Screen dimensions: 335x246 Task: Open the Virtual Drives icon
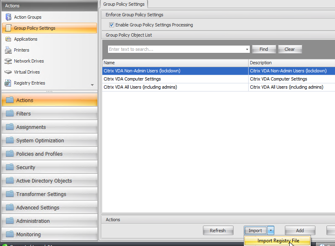click(8, 72)
